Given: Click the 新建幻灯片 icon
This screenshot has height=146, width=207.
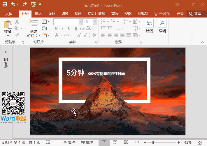Looking at the screenshot, I should click(34, 24).
